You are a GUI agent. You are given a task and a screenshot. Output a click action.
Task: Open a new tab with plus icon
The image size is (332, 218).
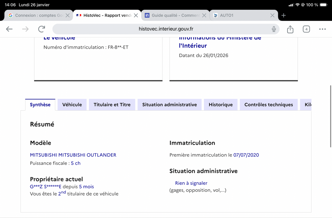coord(283,15)
